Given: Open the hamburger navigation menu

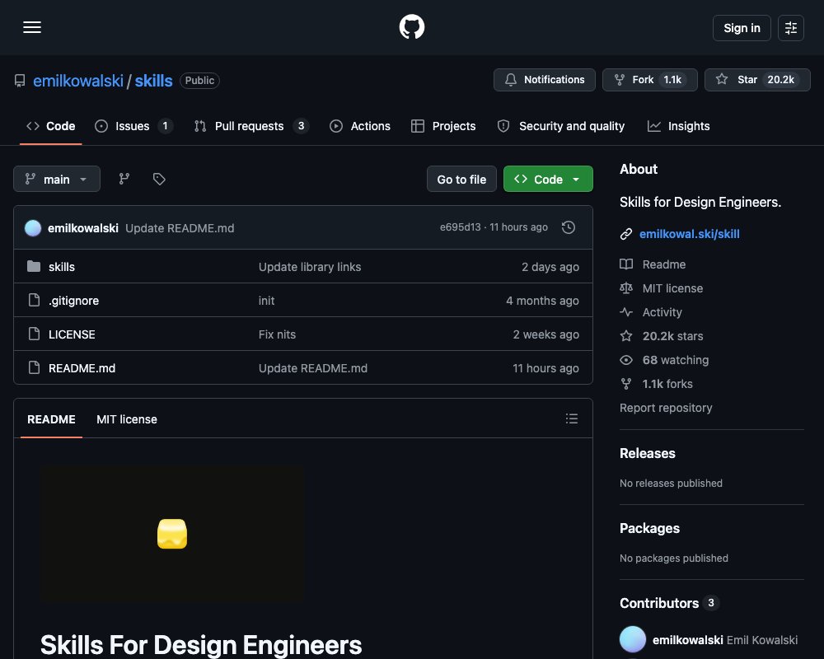Looking at the screenshot, I should coord(32,27).
